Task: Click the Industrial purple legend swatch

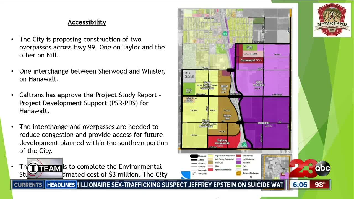Action: pos(239,163)
